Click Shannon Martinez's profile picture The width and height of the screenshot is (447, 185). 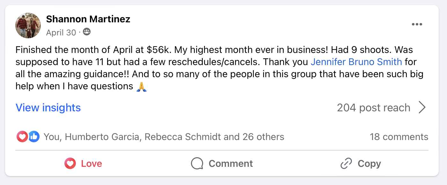point(28,26)
